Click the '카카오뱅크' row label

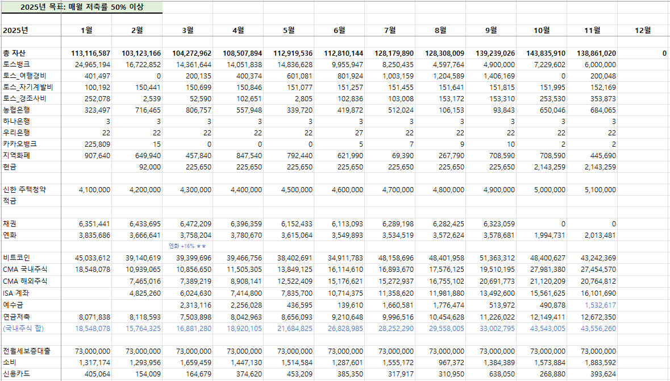[20, 144]
